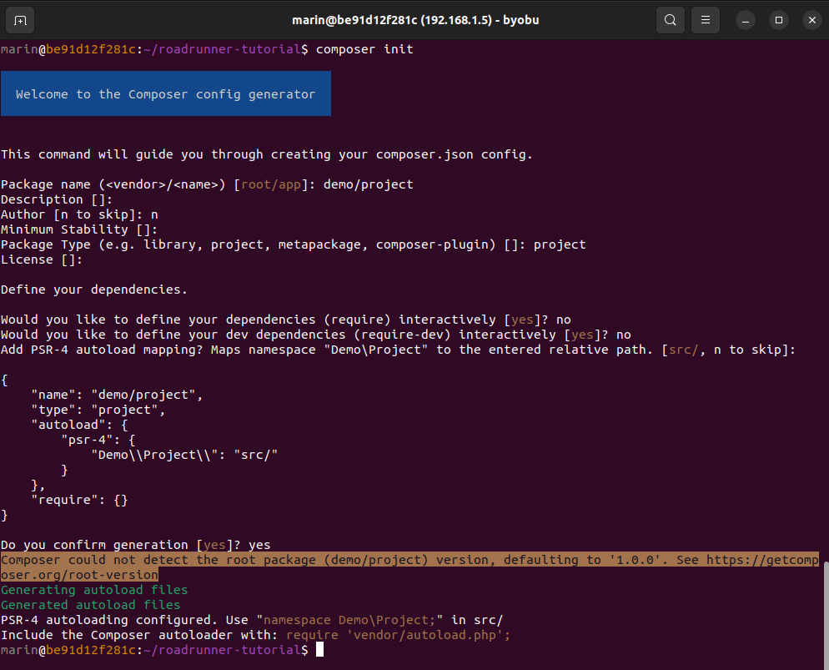The image size is (829, 670).
Task: Click 'This command will guide you' intro line
Action: pos(267,154)
